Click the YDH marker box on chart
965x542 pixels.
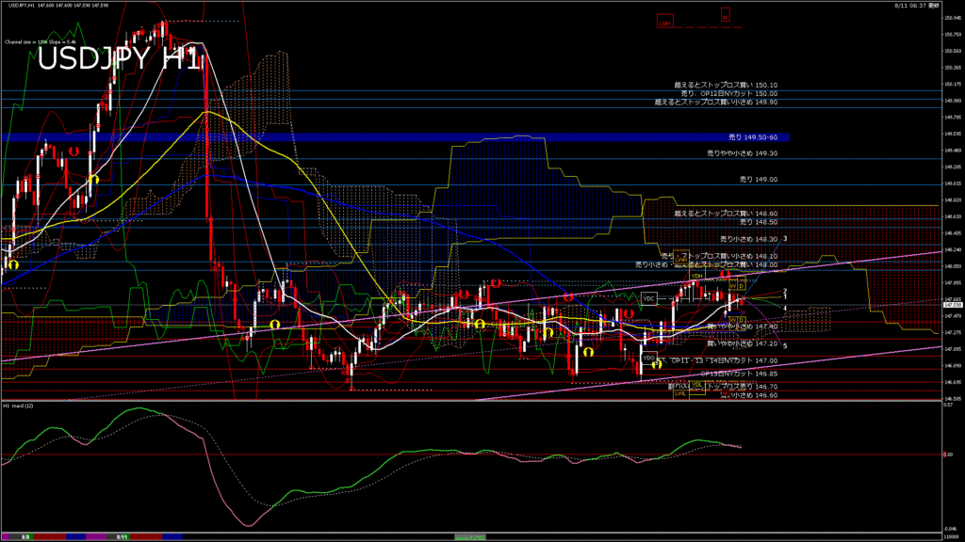point(696,276)
